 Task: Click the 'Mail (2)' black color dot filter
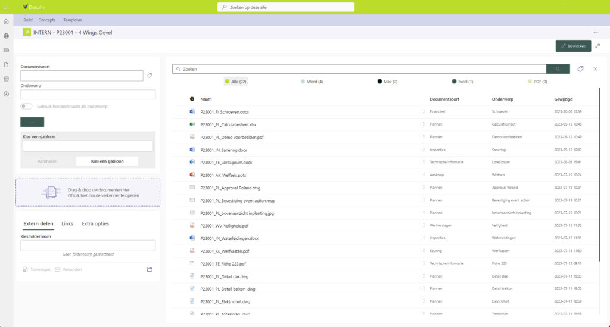[379, 82]
